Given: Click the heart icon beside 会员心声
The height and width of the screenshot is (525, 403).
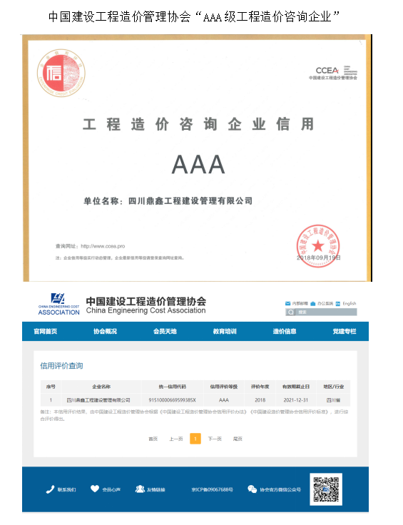Looking at the screenshot, I should (x=95, y=489).
